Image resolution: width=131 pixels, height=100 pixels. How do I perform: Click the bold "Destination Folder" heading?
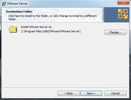[x=19, y=12]
